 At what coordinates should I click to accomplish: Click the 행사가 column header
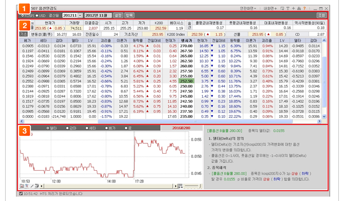click(x=186, y=41)
